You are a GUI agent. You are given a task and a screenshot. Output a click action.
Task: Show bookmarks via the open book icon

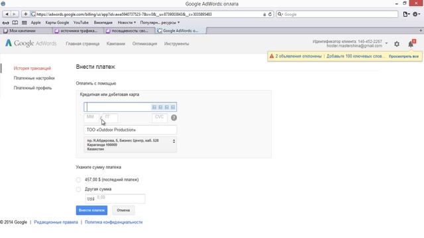15,22
